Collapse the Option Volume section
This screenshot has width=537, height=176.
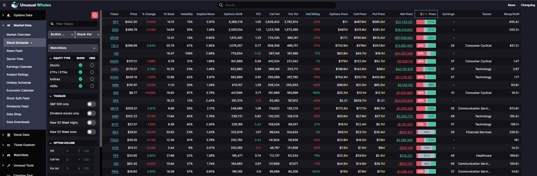point(51,143)
